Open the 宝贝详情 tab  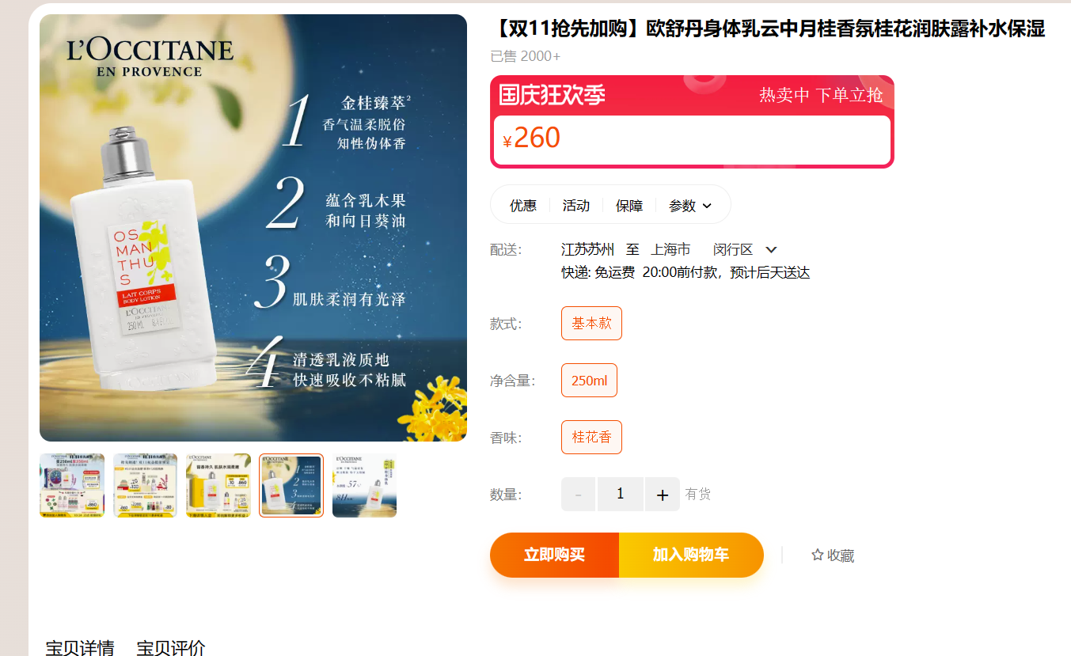pyautogui.click(x=80, y=648)
